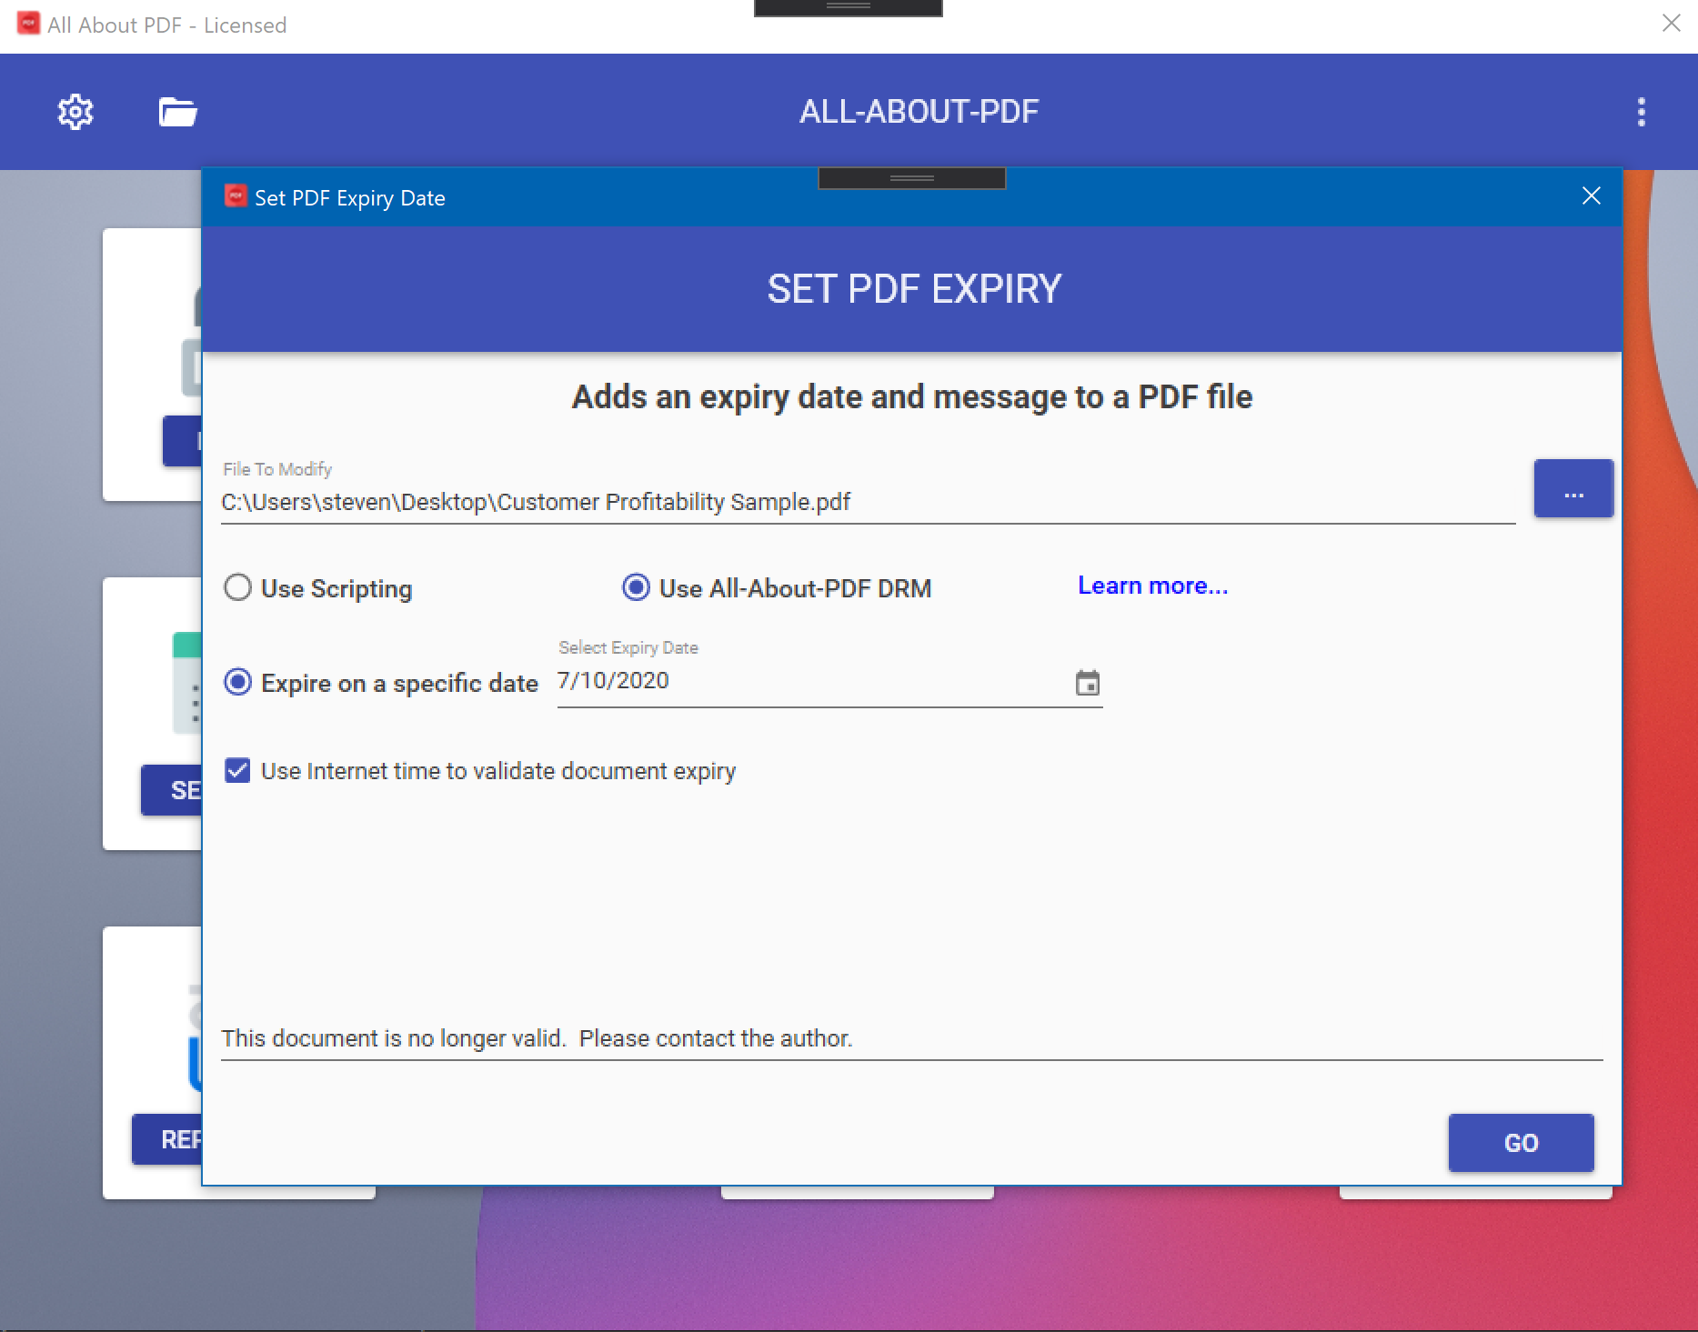The width and height of the screenshot is (1698, 1332).
Task: Close the Set PDF Expiry Date dialog
Action: click(x=1591, y=196)
